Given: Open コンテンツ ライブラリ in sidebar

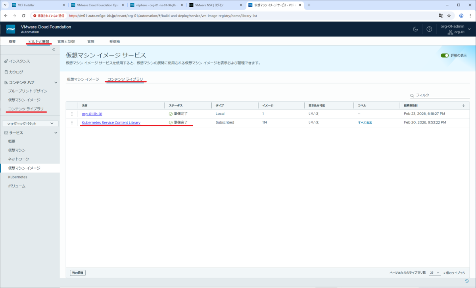Looking at the screenshot, I should point(26,109).
